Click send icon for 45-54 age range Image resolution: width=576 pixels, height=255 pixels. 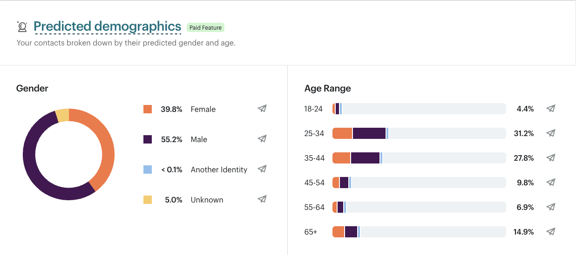pyautogui.click(x=551, y=183)
